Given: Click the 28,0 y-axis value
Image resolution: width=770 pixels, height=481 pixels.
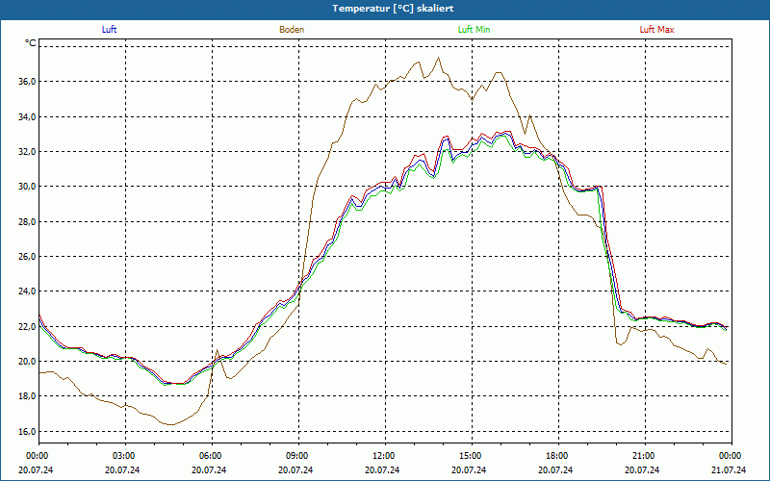Looking at the screenshot, I should pos(27,222).
